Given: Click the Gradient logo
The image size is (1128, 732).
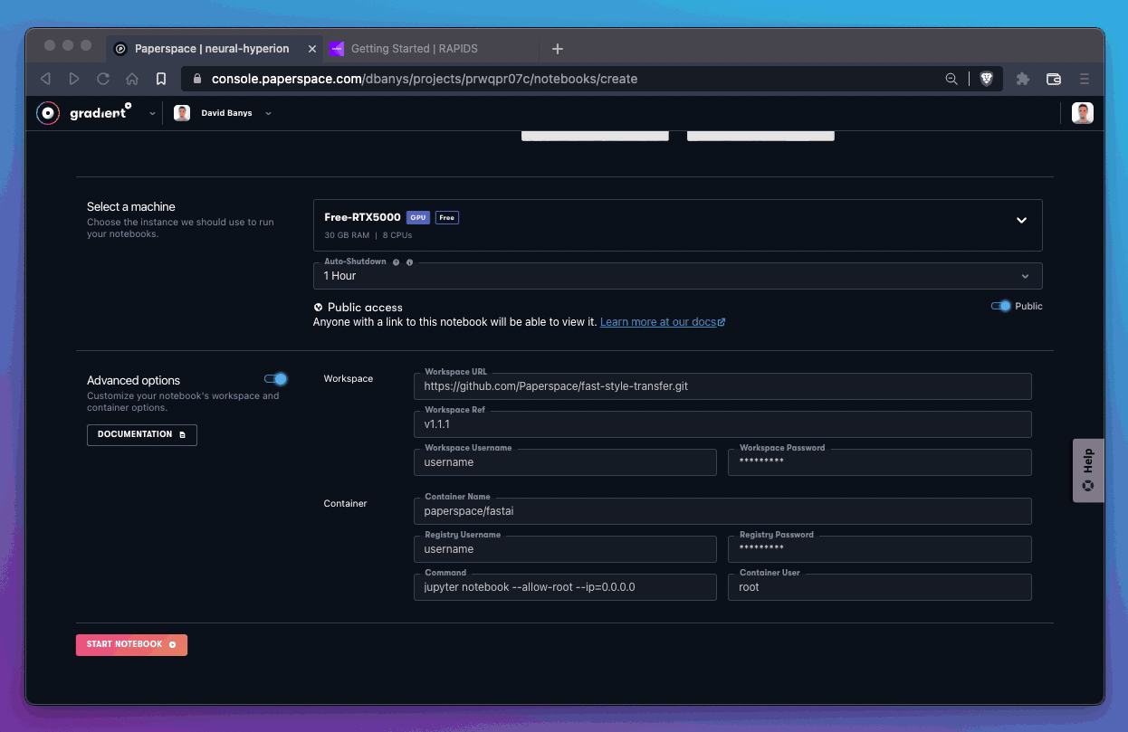Looking at the screenshot, I should click(x=84, y=112).
